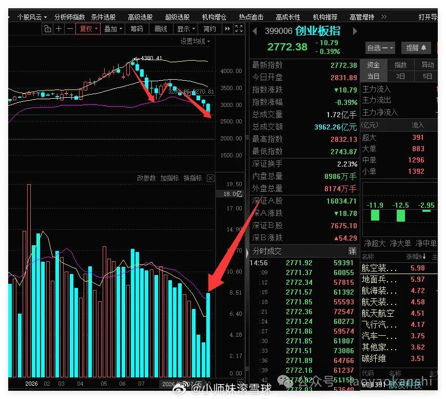
Task: Click the fast-forward double arrow icon
Action: [227, 29]
